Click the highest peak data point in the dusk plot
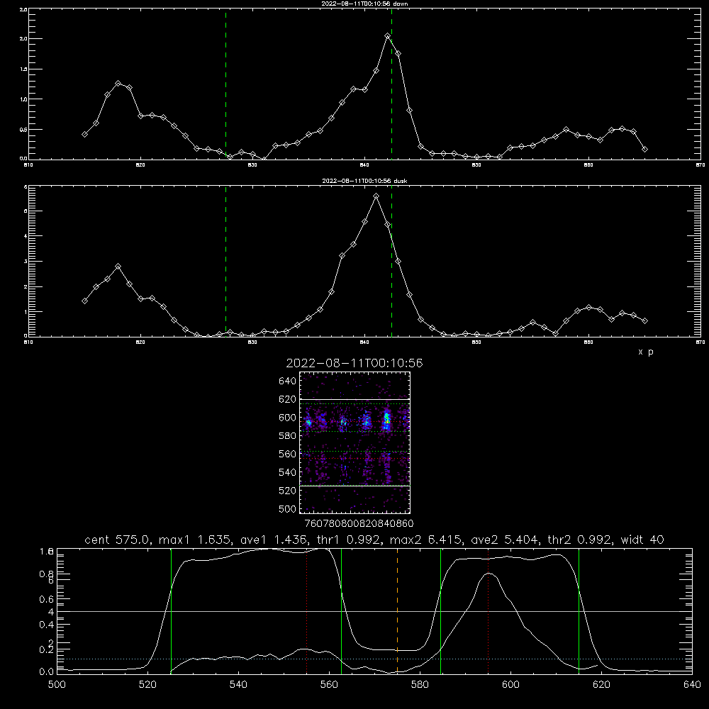The height and width of the screenshot is (709, 709). [376, 196]
